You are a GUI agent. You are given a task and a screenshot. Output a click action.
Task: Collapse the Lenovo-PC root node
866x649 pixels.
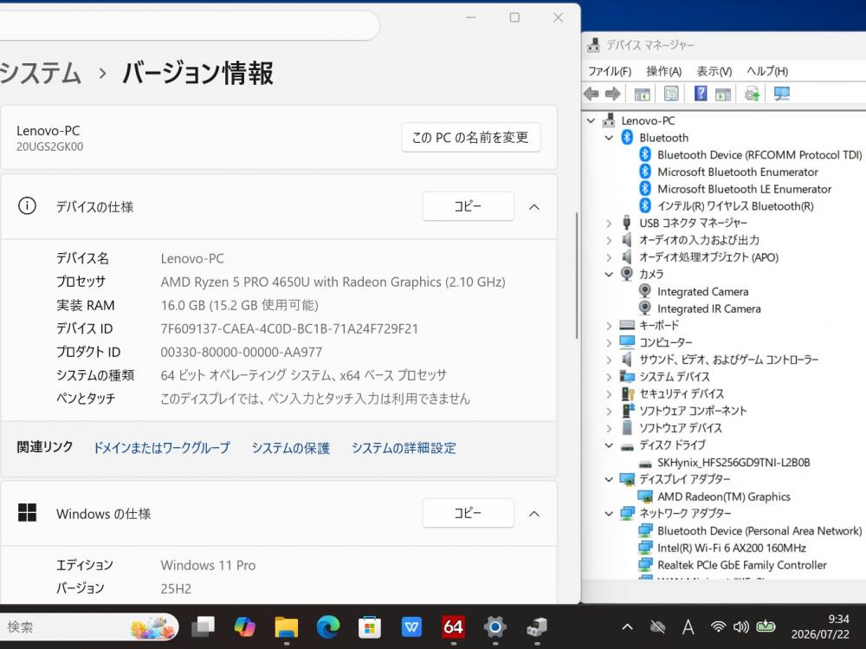pos(591,120)
